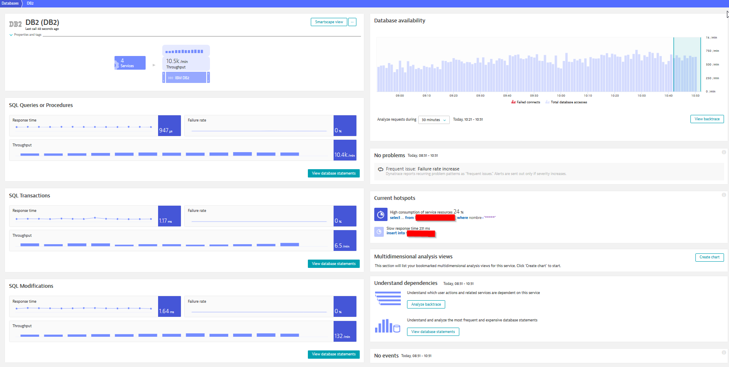Click the 'No problems' heading

[390, 156]
